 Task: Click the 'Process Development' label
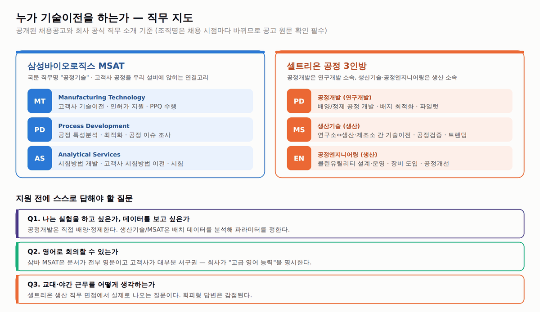click(x=94, y=126)
